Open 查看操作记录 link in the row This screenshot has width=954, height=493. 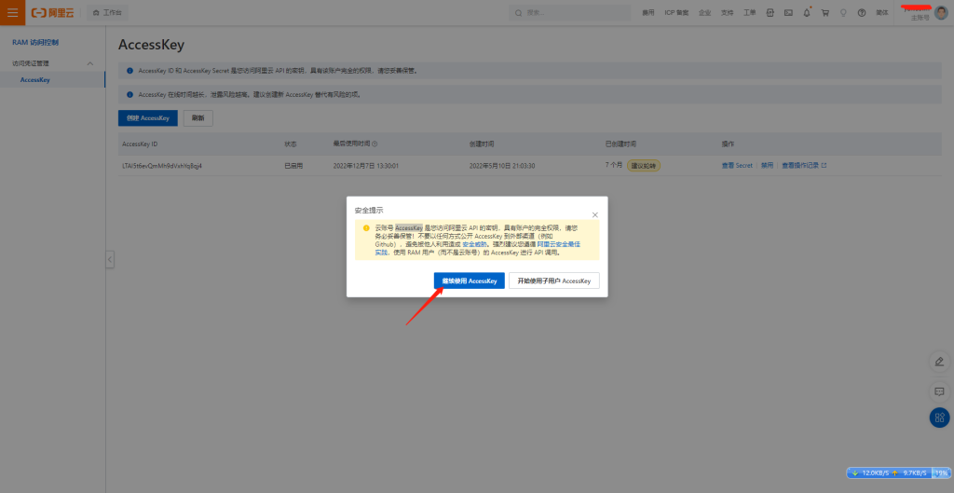coord(804,166)
